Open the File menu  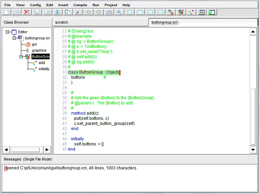(x=8, y=5)
